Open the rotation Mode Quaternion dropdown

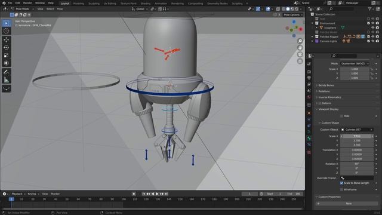355,63
